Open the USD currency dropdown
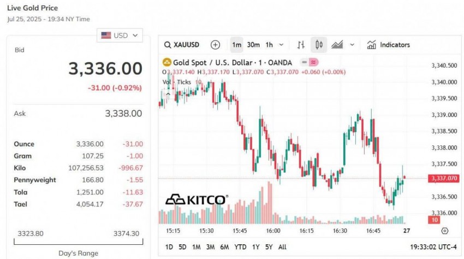The width and height of the screenshot is (464, 259). tap(120, 36)
